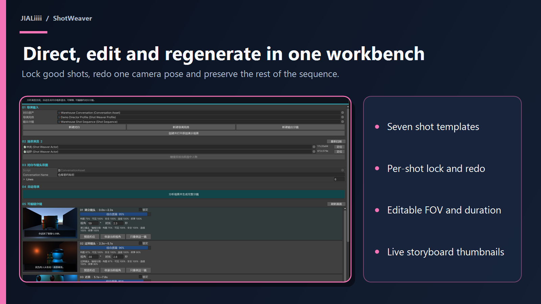Lock shot 02 过肩镜头 with 锁定 checkbox
541x304 pixels.
coord(140,243)
